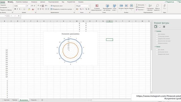Open the number format Общий dropdown
Screen dimensions: 181x102
(x=89, y=6)
